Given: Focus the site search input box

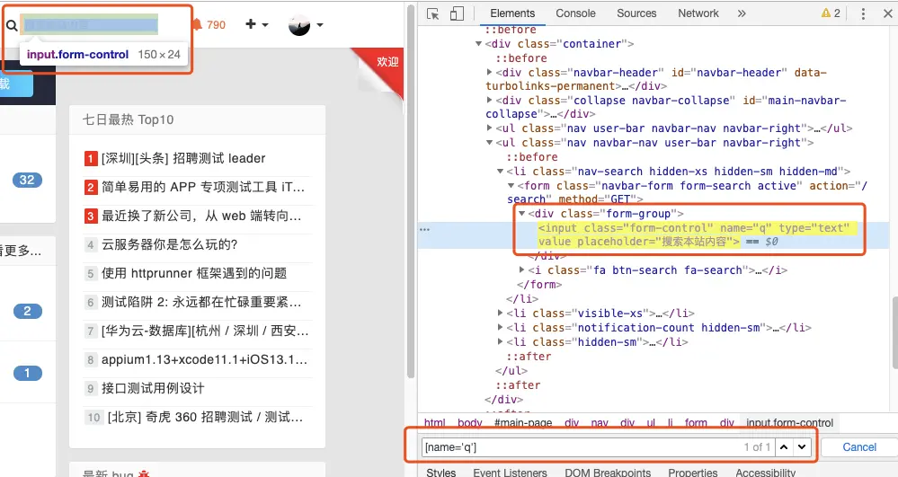Looking at the screenshot, I should click(x=90, y=24).
